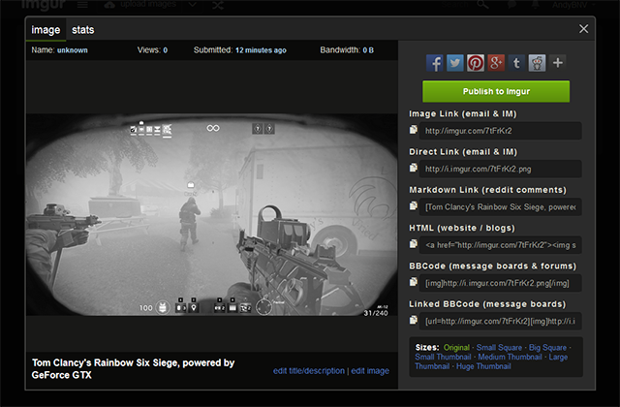
Task: Share the image on Tumblr
Action: click(x=516, y=63)
